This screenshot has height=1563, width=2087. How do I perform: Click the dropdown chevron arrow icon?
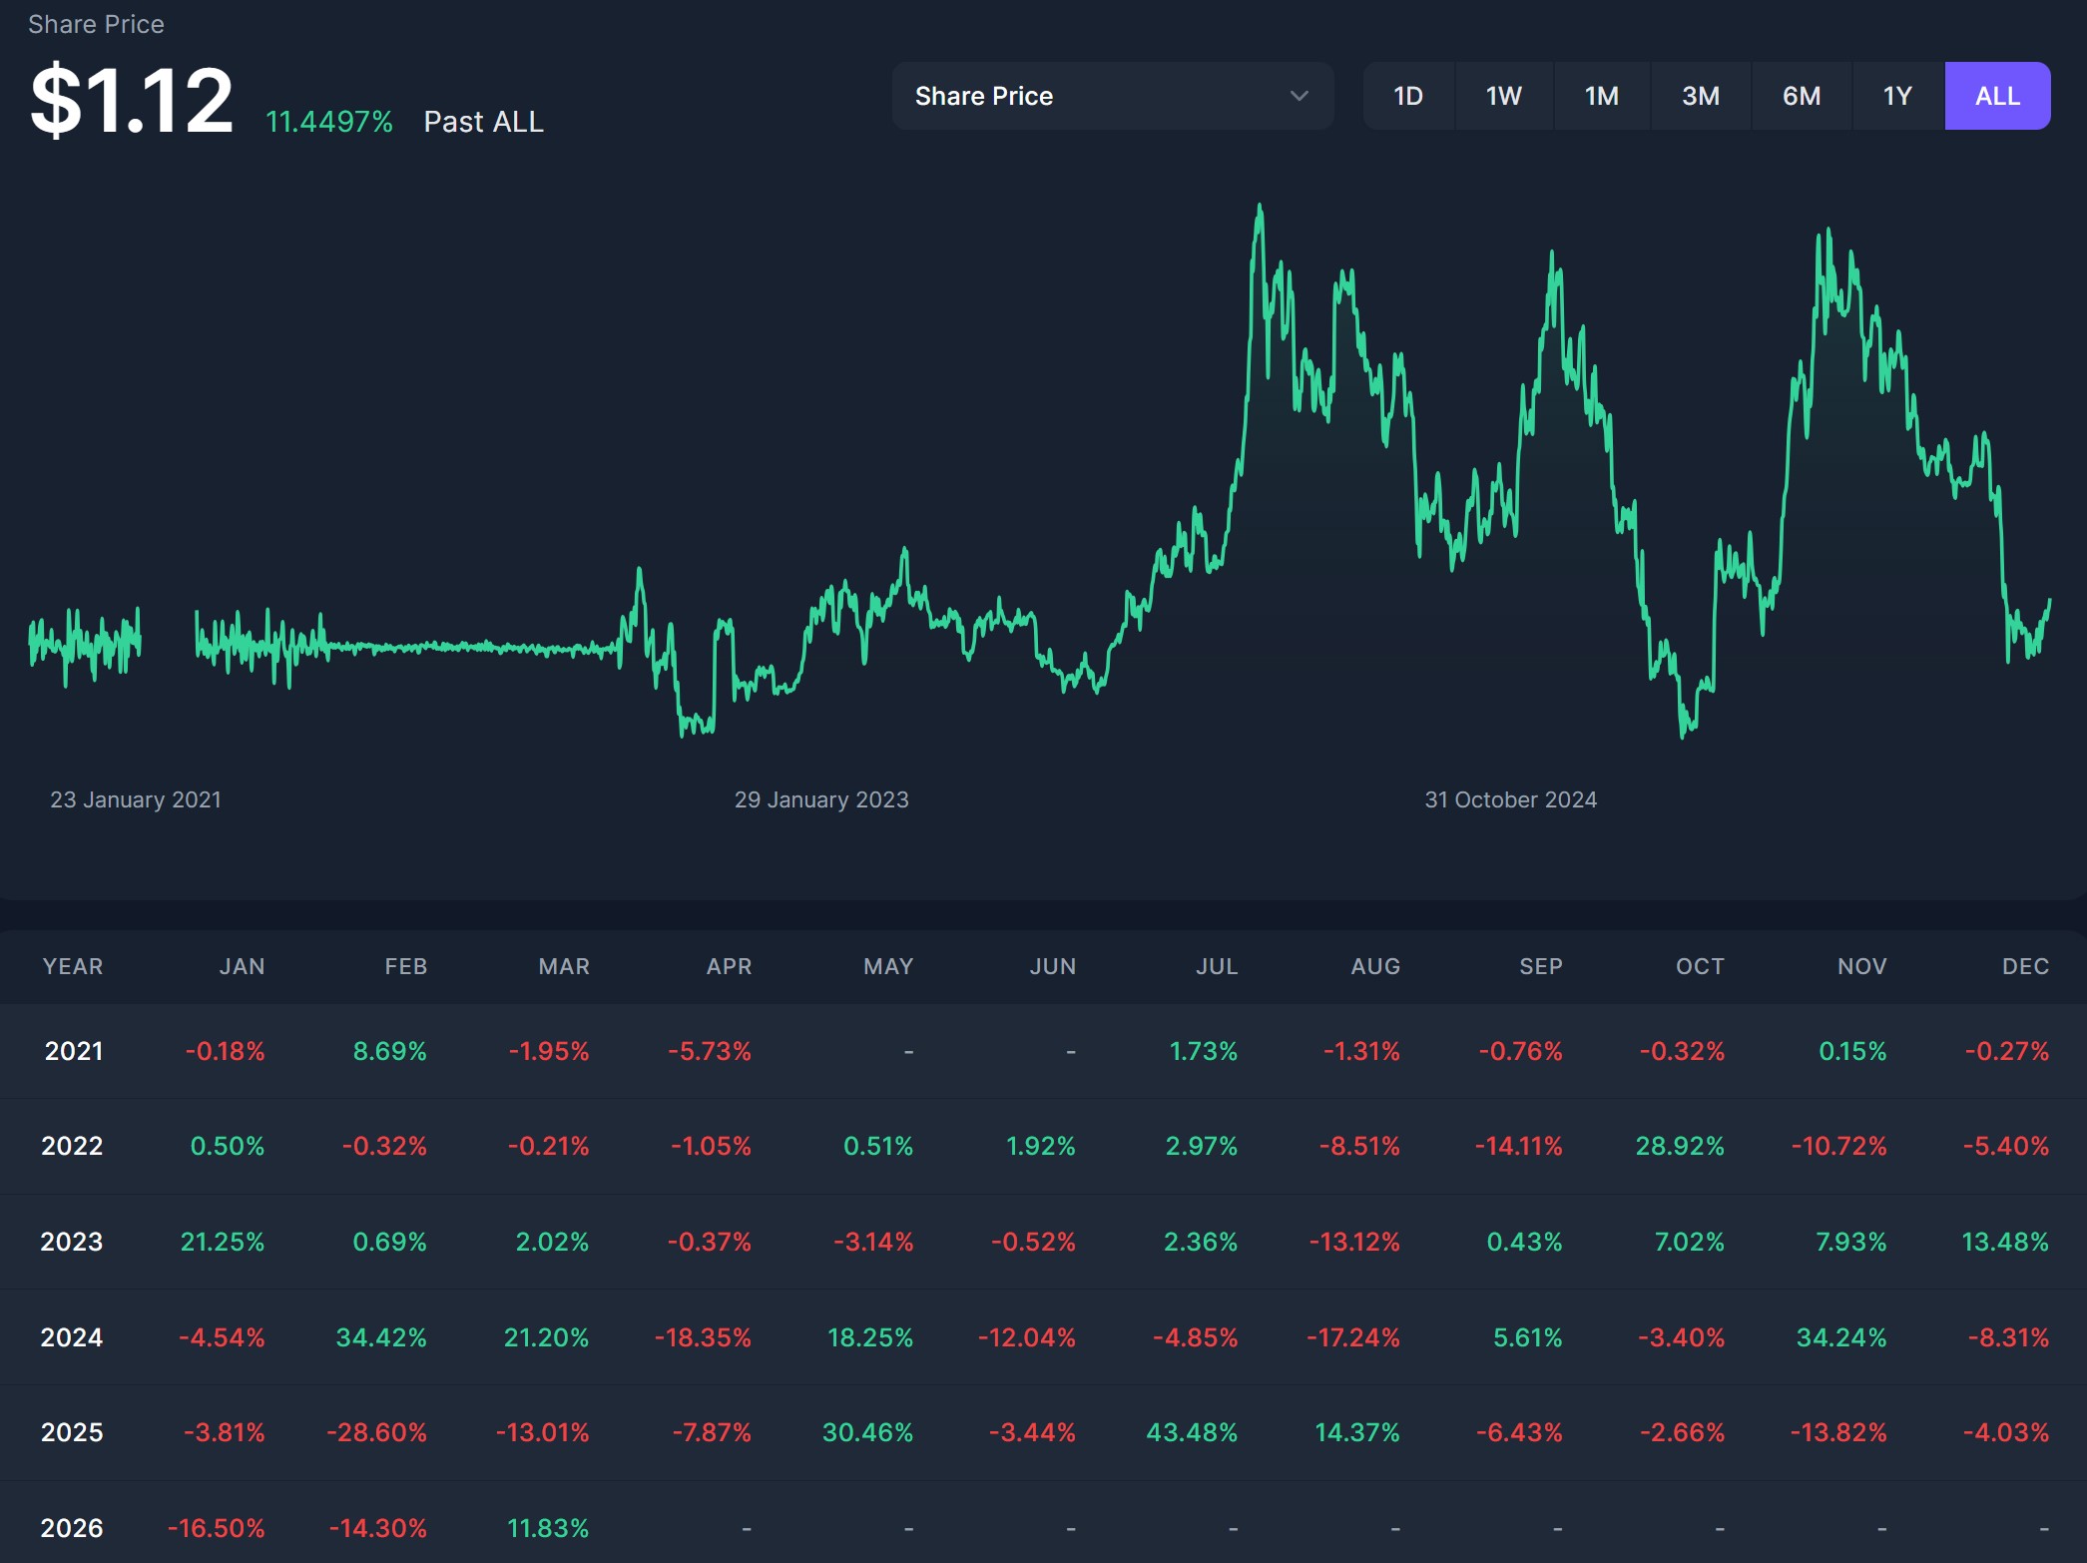click(1299, 96)
